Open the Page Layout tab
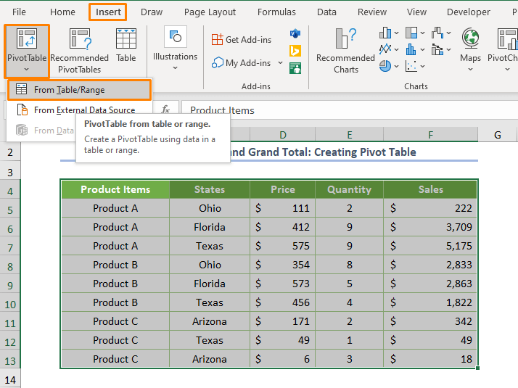 tap(210, 12)
